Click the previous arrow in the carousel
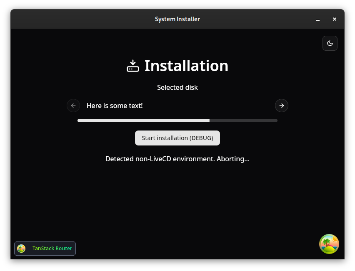Image resolution: width=355 pixels, height=271 pixels. coord(73,106)
